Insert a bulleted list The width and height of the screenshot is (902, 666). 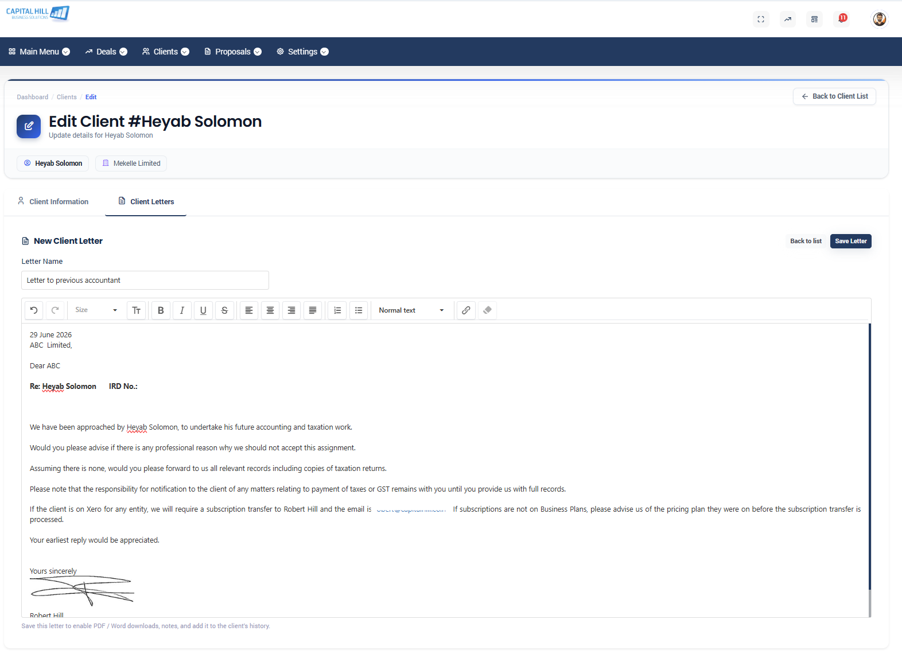pos(359,310)
